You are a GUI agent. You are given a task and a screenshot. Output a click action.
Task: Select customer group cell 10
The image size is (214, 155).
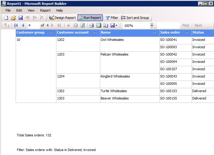[x=36, y=70]
